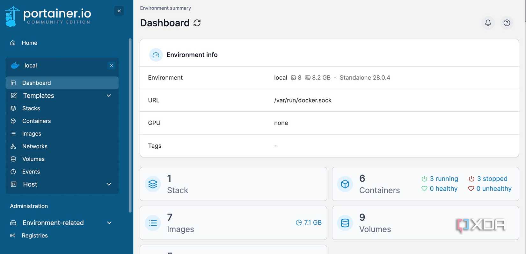Open Events in the sidebar
Image resolution: width=526 pixels, height=254 pixels.
(62, 172)
